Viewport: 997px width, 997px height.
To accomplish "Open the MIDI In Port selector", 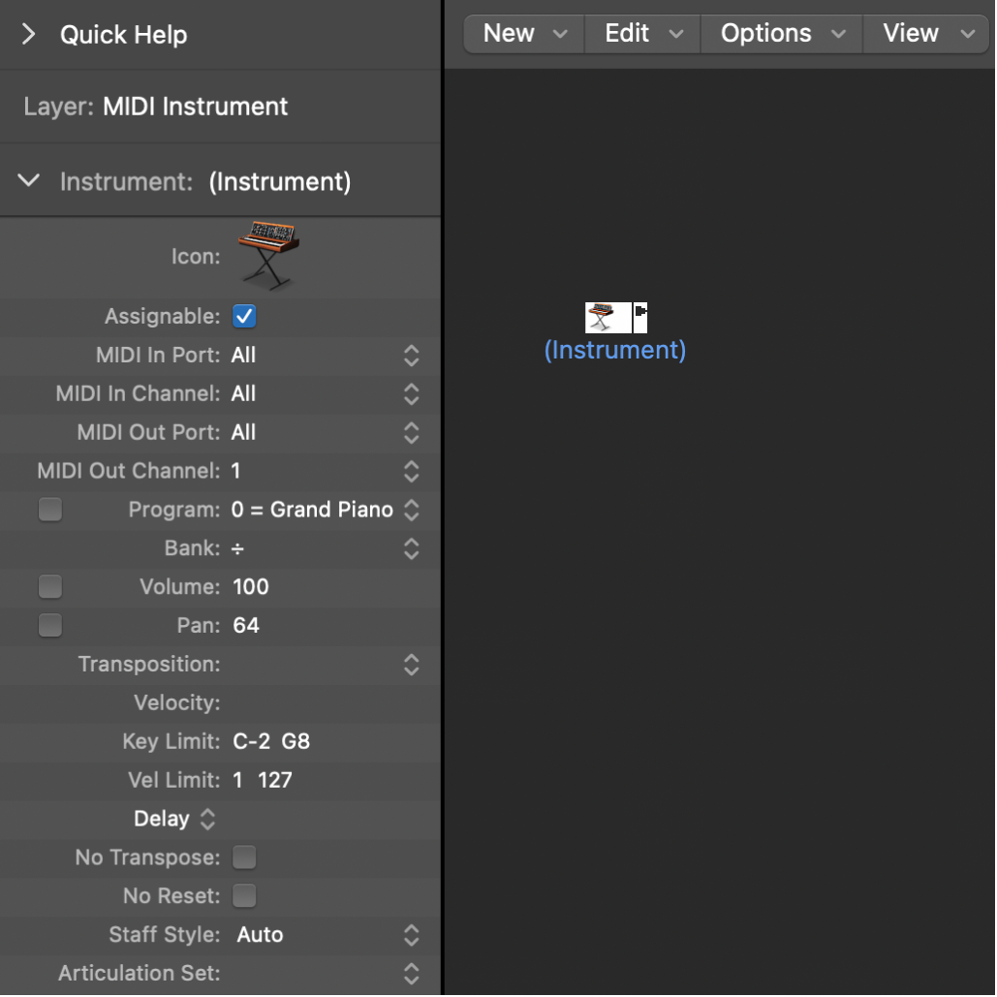I will pos(411,356).
